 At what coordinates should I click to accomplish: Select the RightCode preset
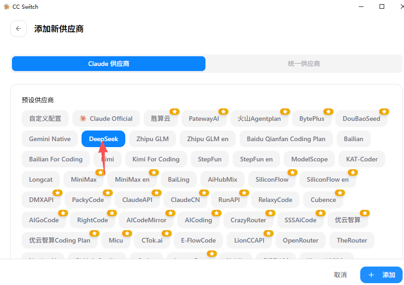point(93,220)
